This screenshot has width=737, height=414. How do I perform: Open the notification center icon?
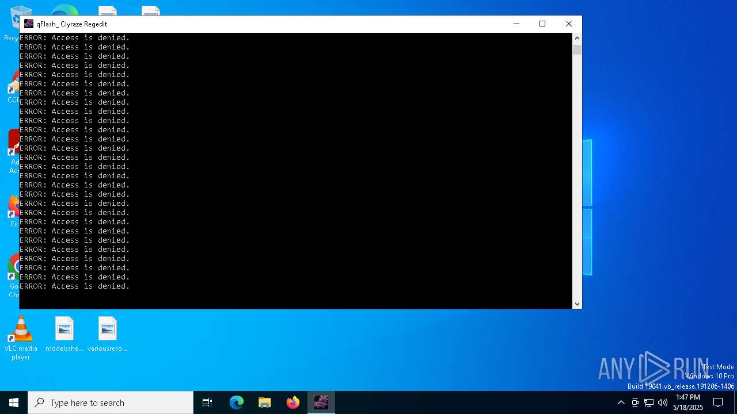tap(718, 402)
